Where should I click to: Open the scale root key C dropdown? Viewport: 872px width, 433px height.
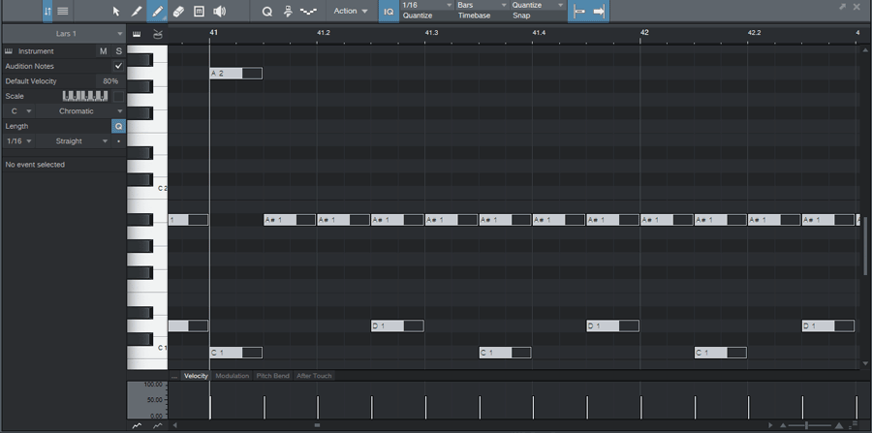19,111
